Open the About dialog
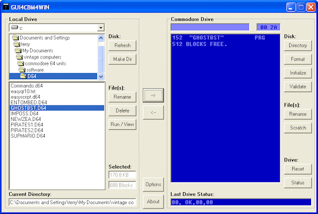Screen dimensions: 318x214 tap(154, 202)
